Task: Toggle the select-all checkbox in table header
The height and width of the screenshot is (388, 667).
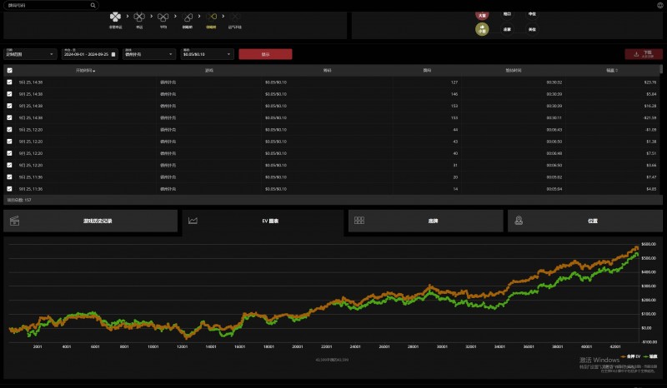Action: tap(9, 71)
